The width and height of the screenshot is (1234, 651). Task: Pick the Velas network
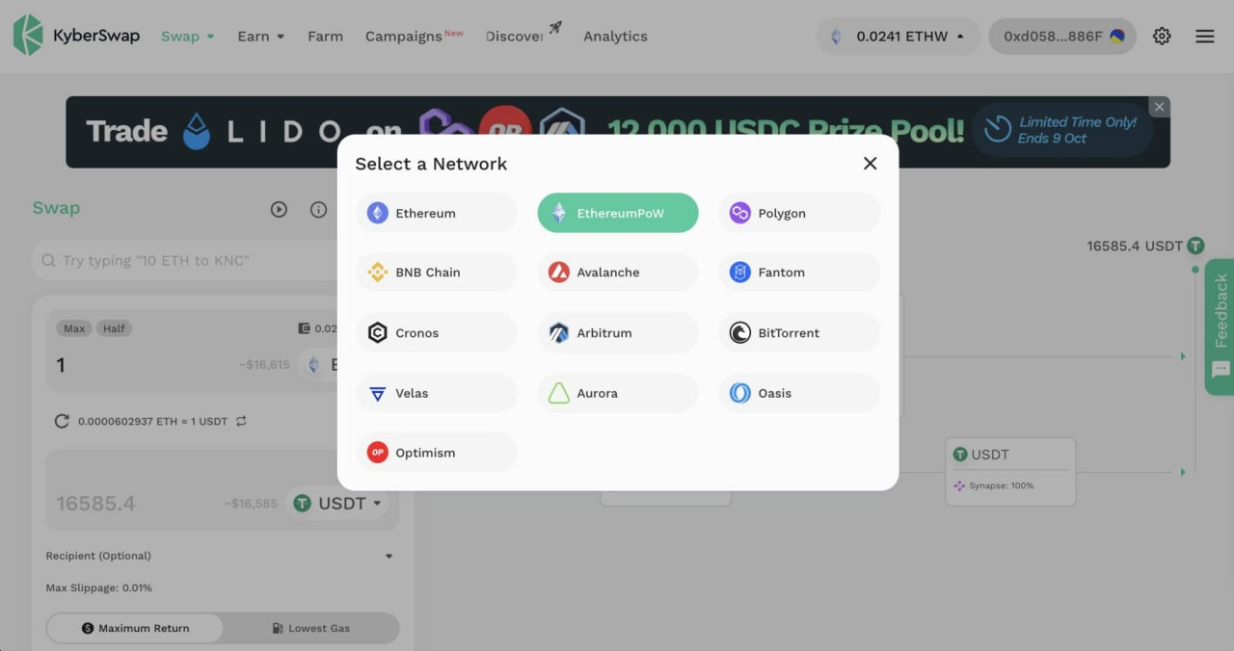pos(436,393)
